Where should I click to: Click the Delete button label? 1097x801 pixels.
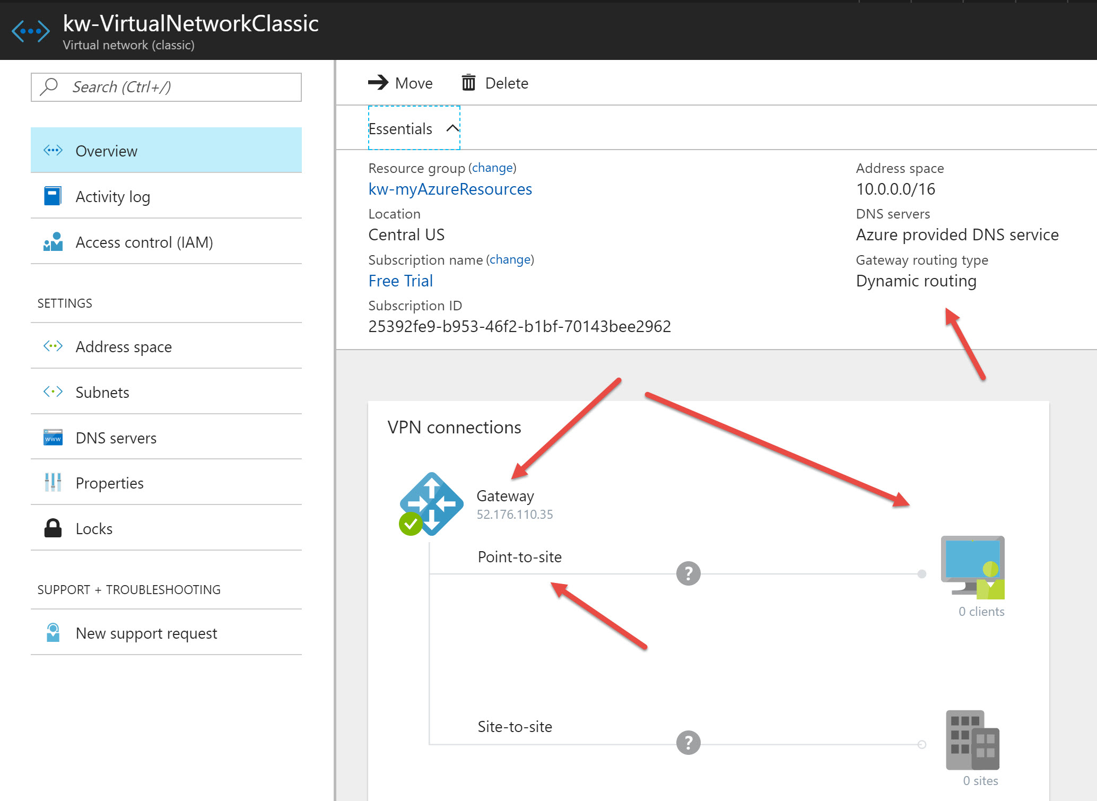(507, 83)
